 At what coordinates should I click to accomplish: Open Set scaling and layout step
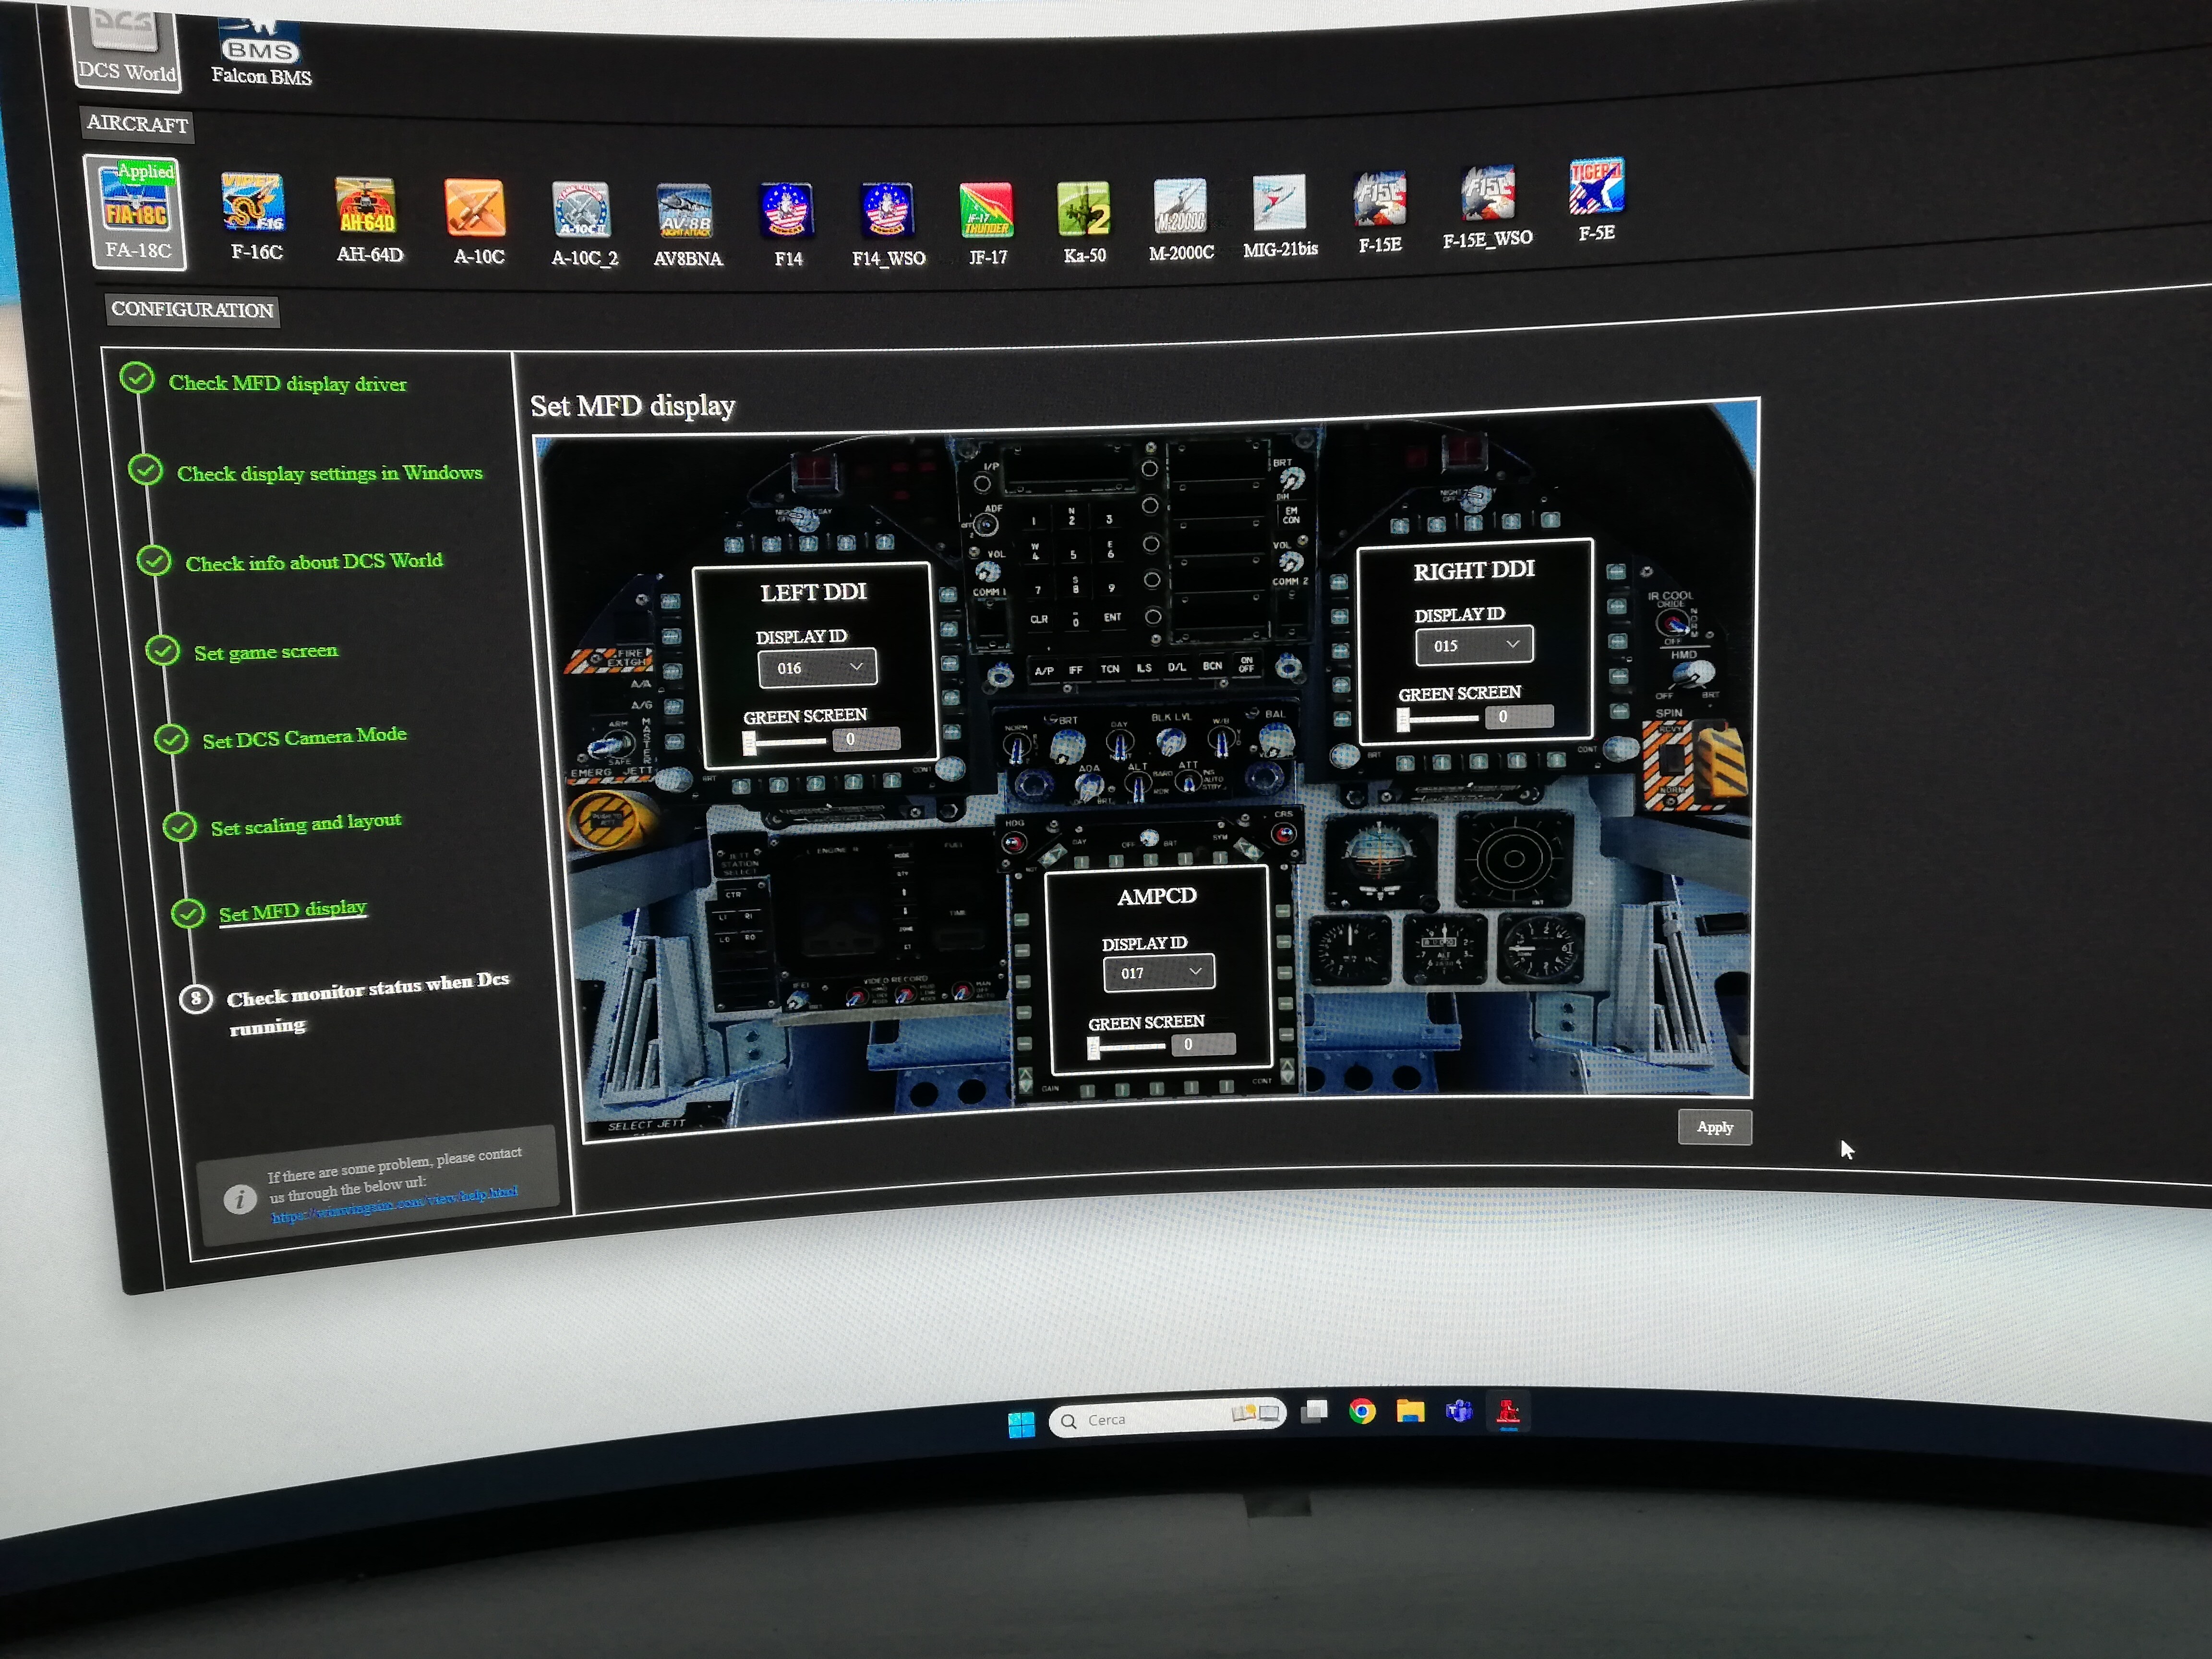[305, 825]
